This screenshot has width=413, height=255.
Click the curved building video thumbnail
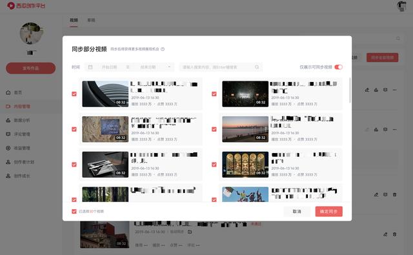[x=105, y=94]
